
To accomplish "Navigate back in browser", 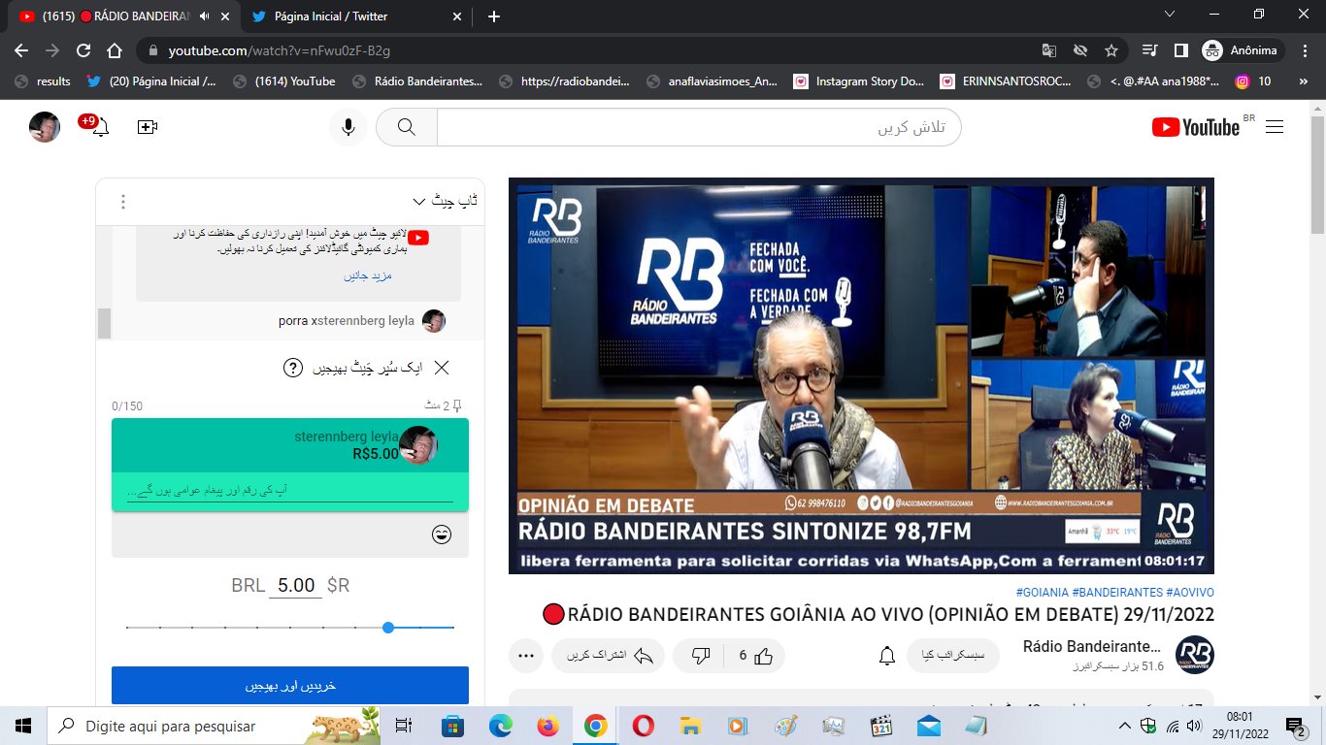I will (21, 50).
